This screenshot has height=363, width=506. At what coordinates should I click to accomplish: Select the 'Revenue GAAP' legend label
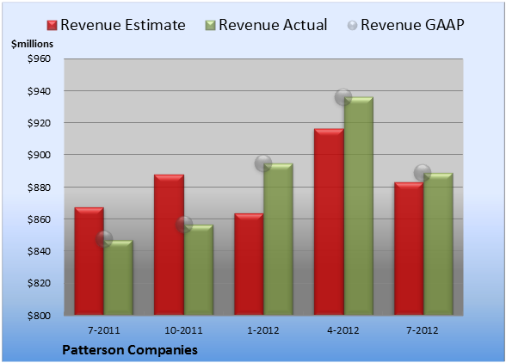[413, 25]
